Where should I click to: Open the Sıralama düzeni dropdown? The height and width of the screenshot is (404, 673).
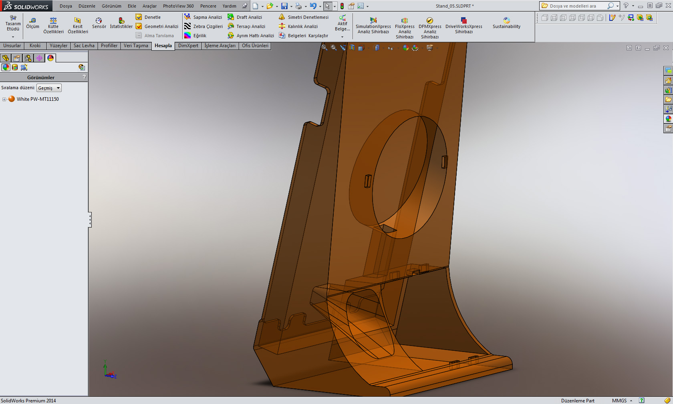click(49, 88)
